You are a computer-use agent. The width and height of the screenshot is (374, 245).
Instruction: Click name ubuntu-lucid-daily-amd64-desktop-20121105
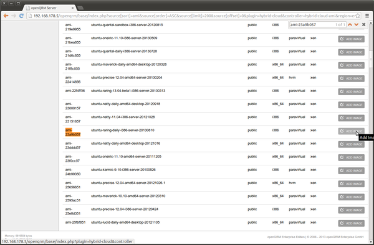[125, 223]
